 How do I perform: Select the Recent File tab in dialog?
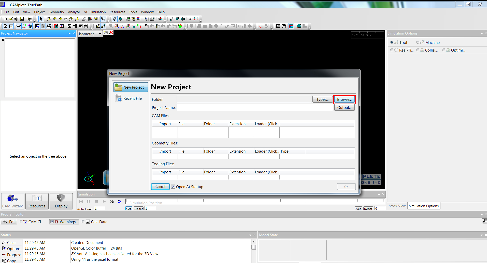(x=131, y=98)
